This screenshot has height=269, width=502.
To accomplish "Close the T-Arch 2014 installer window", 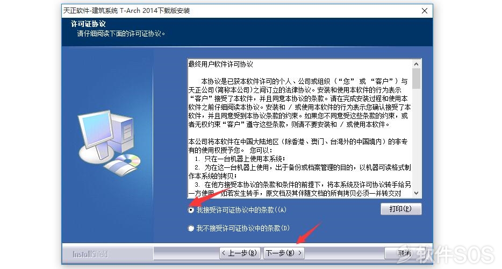I will (x=425, y=11).
